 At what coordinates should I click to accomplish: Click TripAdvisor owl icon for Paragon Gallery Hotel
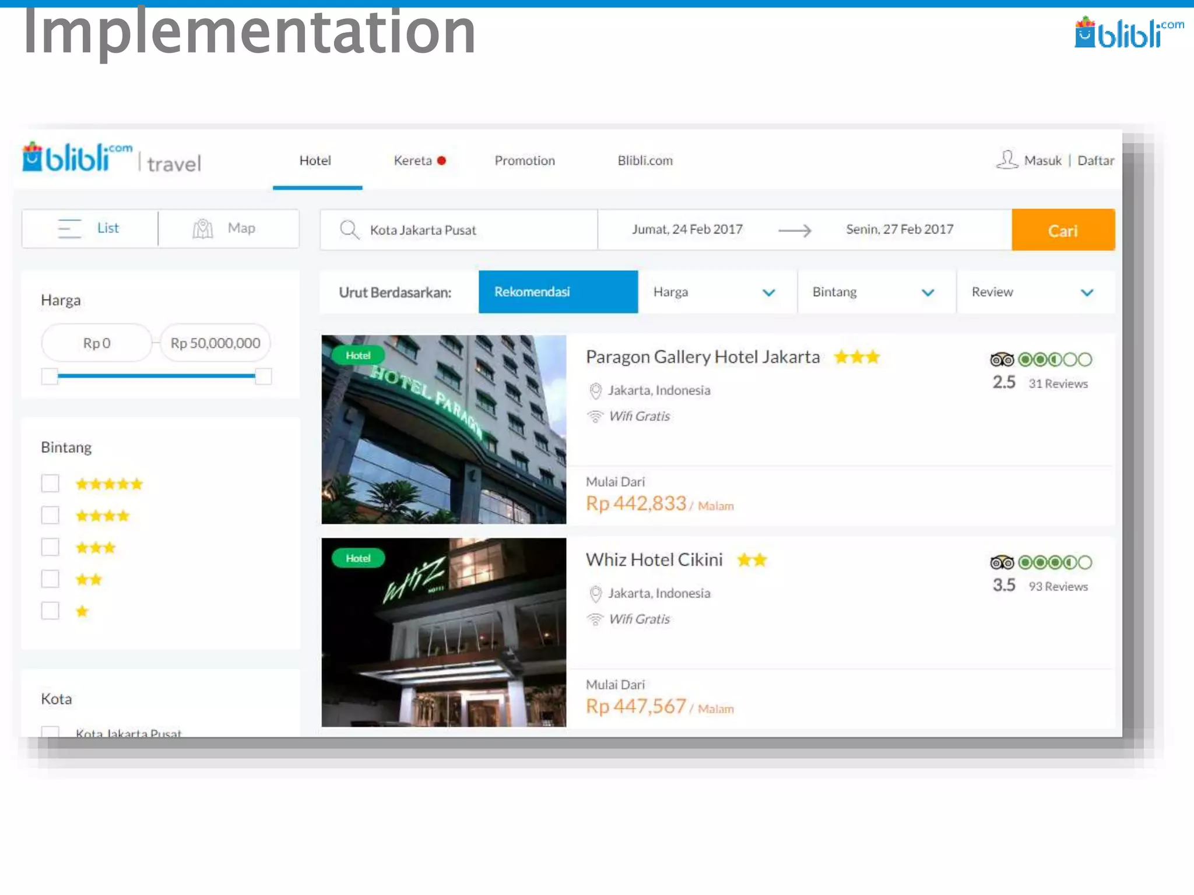pyautogui.click(x=1002, y=360)
